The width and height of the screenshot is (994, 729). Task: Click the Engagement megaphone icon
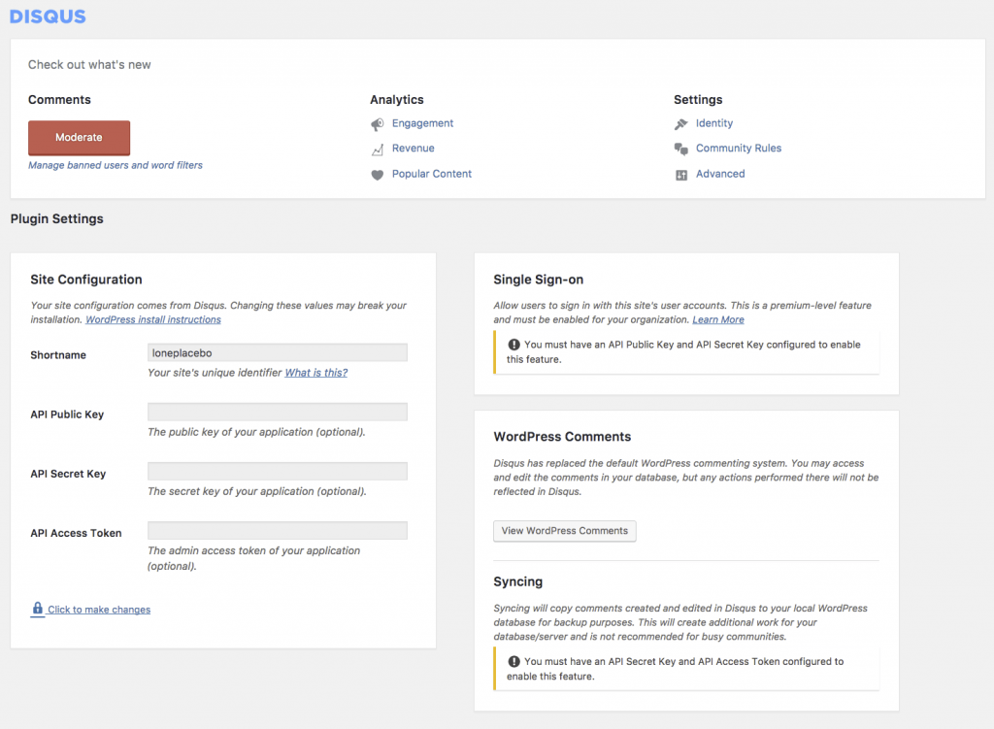378,124
